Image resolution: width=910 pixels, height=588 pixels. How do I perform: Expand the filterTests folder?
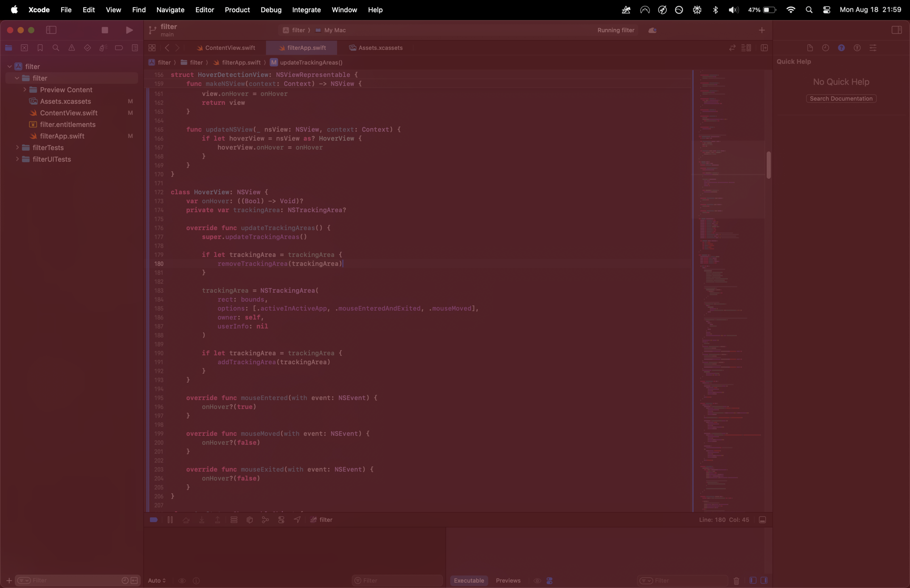[x=17, y=148]
